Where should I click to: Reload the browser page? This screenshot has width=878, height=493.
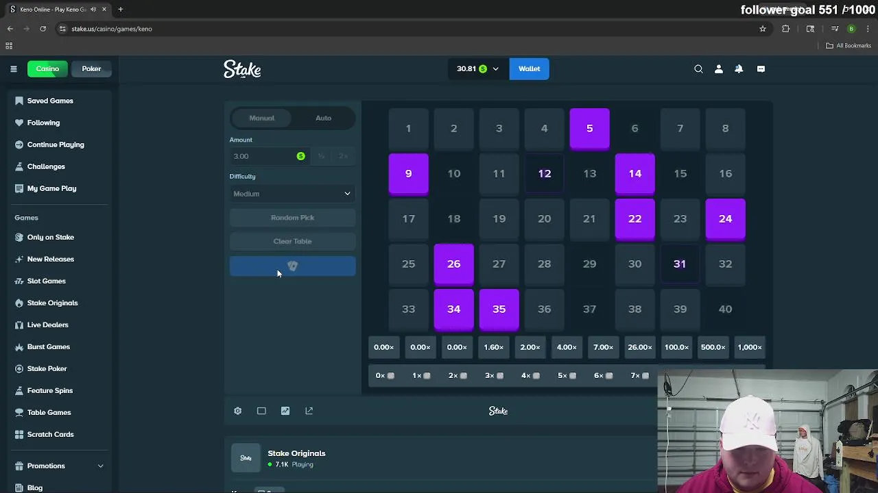click(x=43, y=29)
